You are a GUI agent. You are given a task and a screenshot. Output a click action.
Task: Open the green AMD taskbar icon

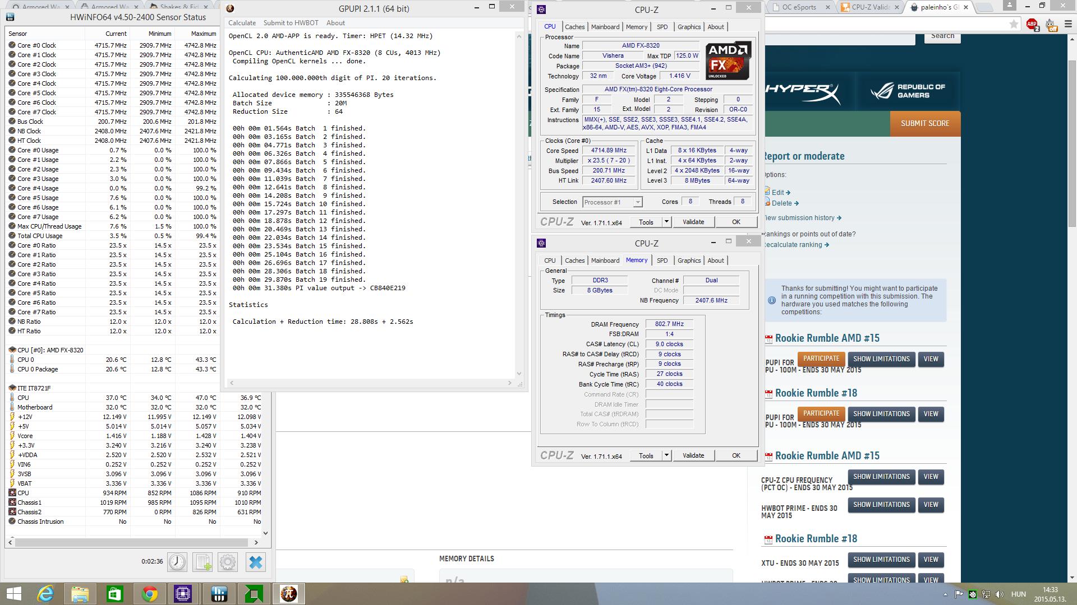click(x=254, y=594)
